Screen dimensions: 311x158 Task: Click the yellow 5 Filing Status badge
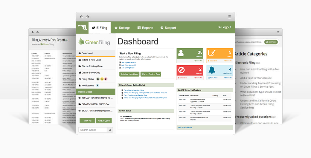(102, 79)
